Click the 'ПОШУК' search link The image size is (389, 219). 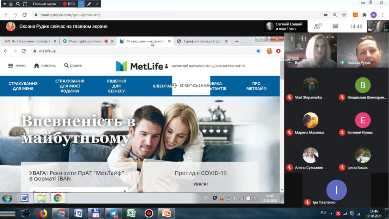73,66
